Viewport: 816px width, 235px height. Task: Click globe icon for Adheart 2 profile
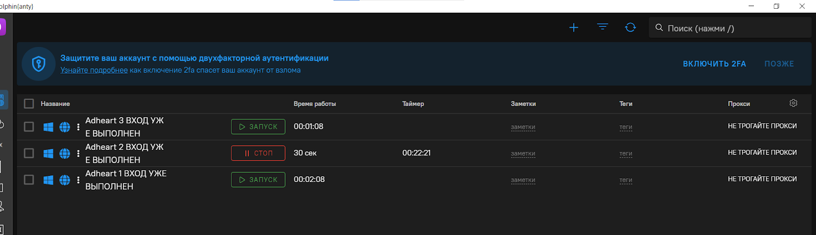(65, 153)
